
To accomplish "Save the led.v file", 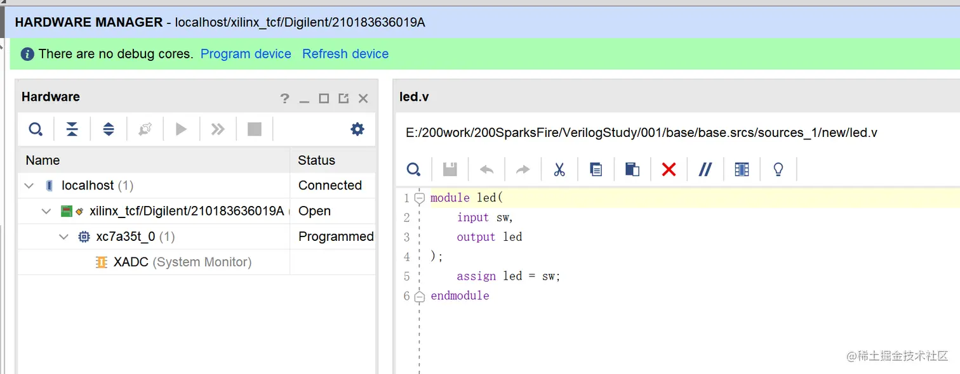I will 450,169.
